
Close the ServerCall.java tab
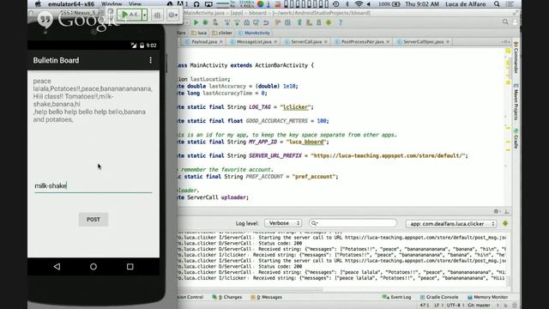click(x=326, y=42)
